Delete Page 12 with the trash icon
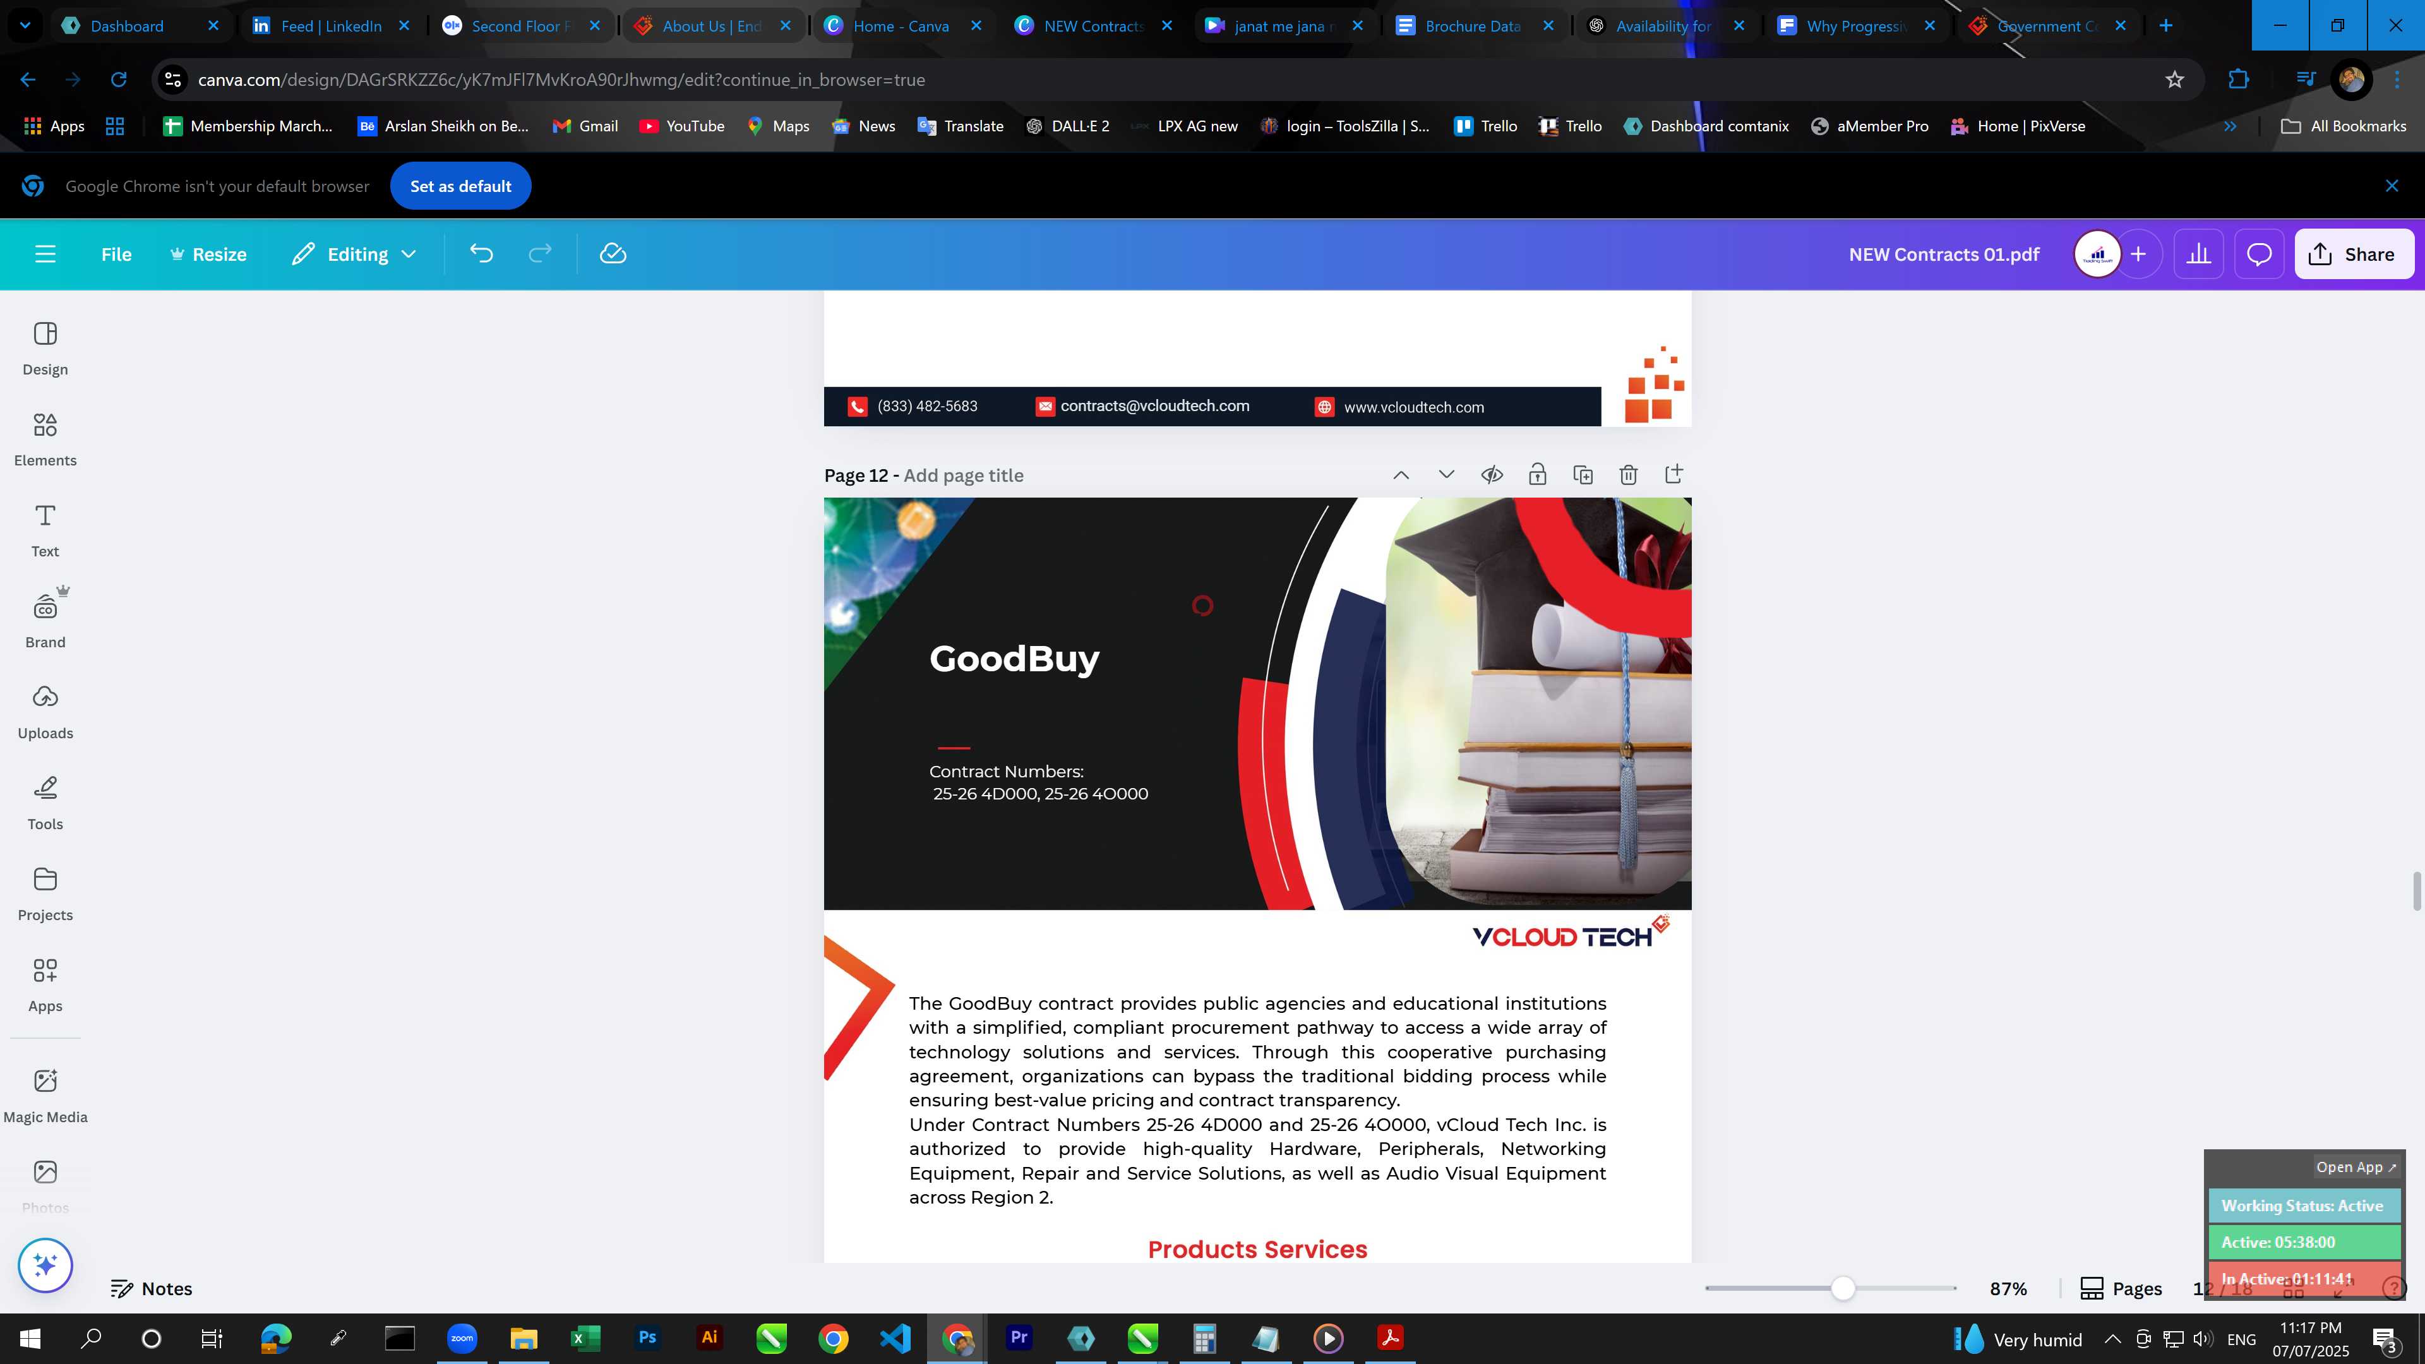The width and height of the screenshot is (2425, 1364). point(1627,474)
